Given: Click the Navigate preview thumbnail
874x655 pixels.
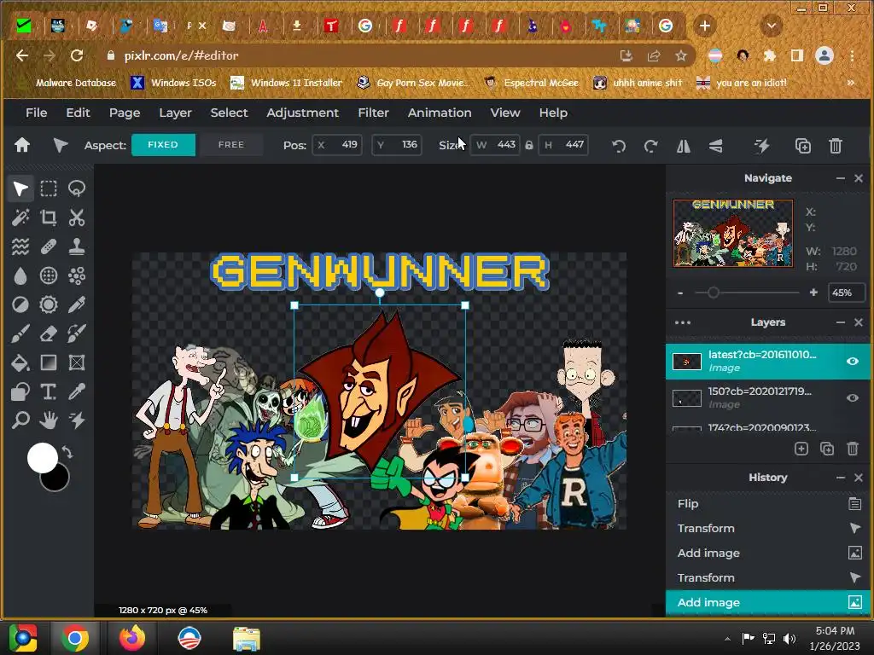Looking at the screenshot, I should 733,234.
